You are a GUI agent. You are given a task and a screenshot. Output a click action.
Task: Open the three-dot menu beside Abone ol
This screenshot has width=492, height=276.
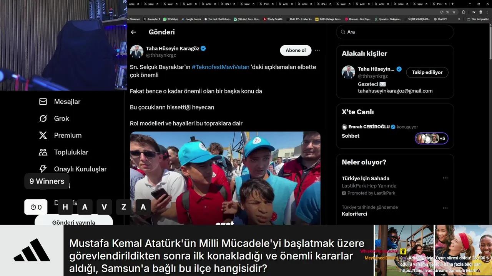[x=317, y=50]
